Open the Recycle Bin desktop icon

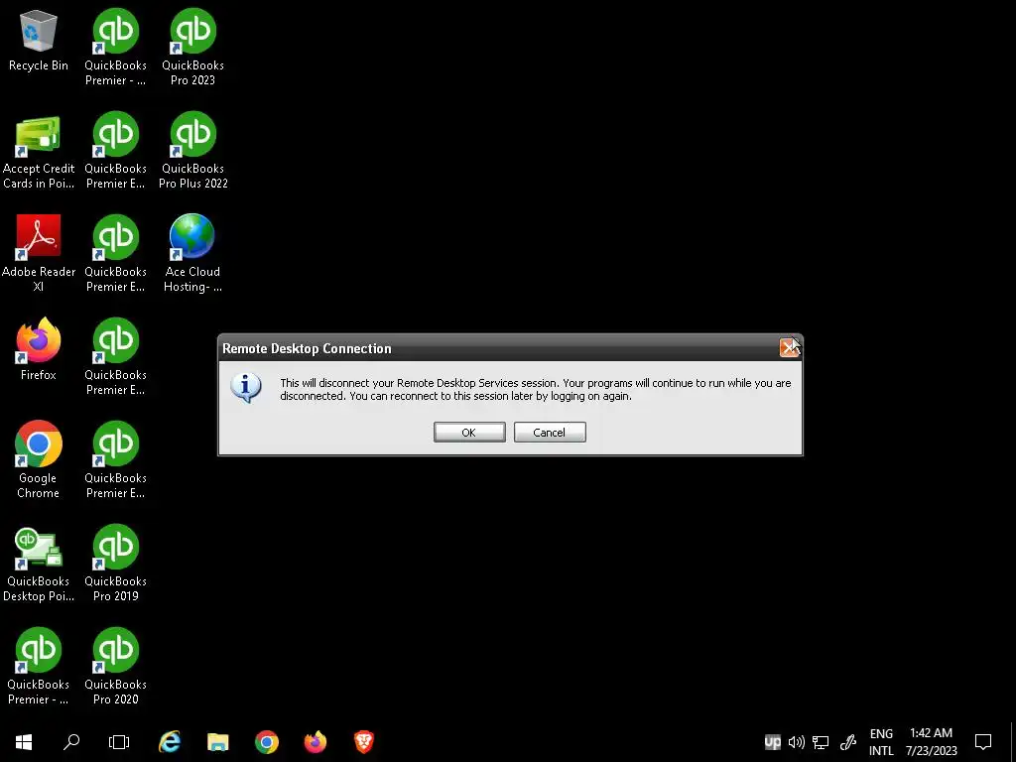[x=39, y=41]
